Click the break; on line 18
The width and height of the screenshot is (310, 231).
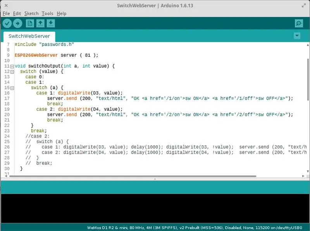coord(55,104)
